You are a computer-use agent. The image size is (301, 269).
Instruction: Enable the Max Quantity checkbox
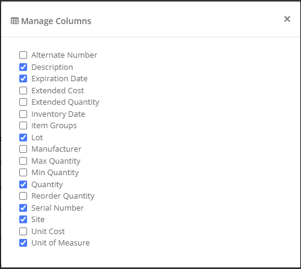[23, 161]
